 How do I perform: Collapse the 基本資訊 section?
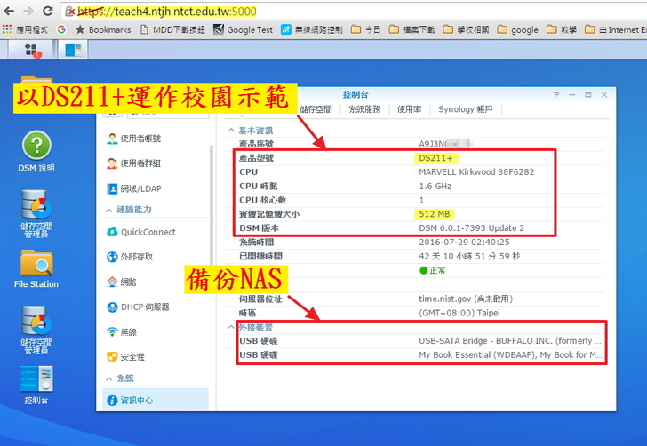[231, 131]
